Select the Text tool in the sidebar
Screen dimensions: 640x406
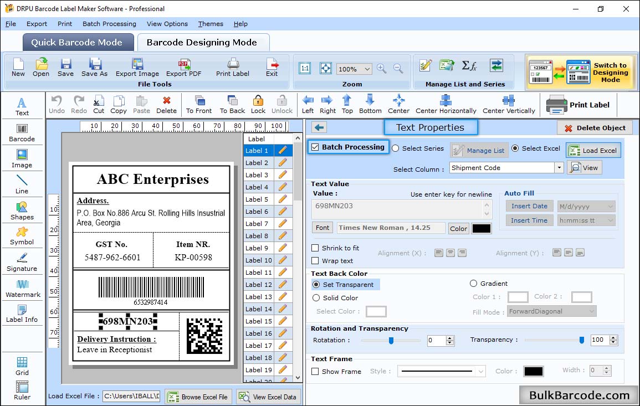[22, 107]
